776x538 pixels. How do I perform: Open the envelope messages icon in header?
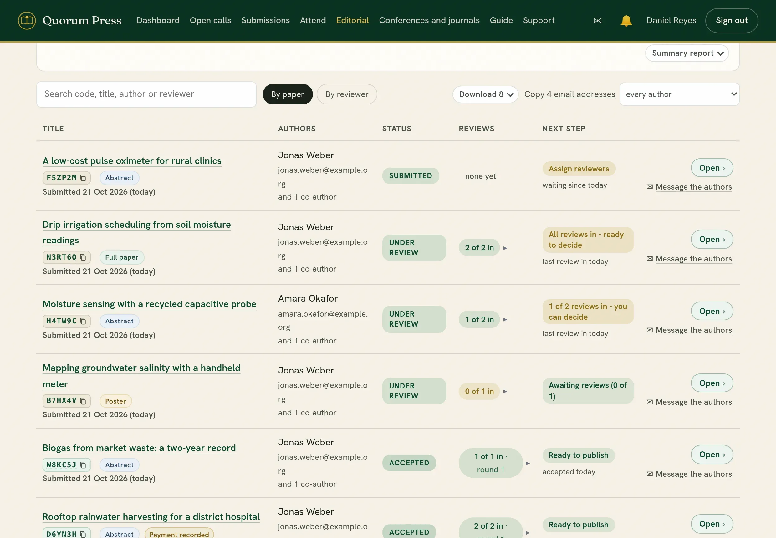click(x=598, y=21)
